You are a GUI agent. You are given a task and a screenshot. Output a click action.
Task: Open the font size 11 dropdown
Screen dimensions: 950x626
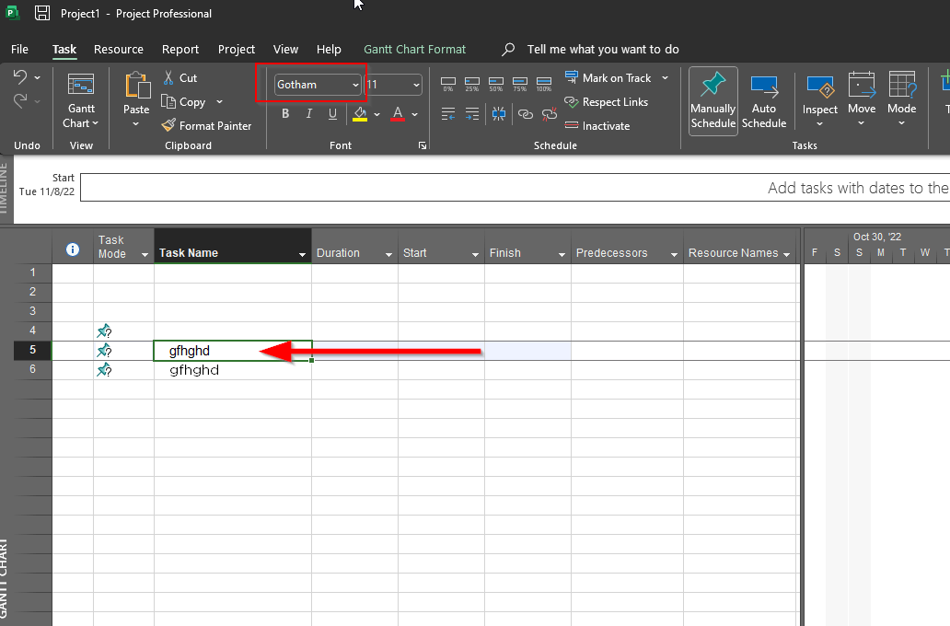pyautogui.click(x=416, y=85)
